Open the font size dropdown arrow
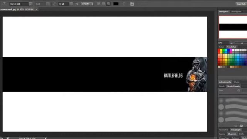 coord(71,4)
